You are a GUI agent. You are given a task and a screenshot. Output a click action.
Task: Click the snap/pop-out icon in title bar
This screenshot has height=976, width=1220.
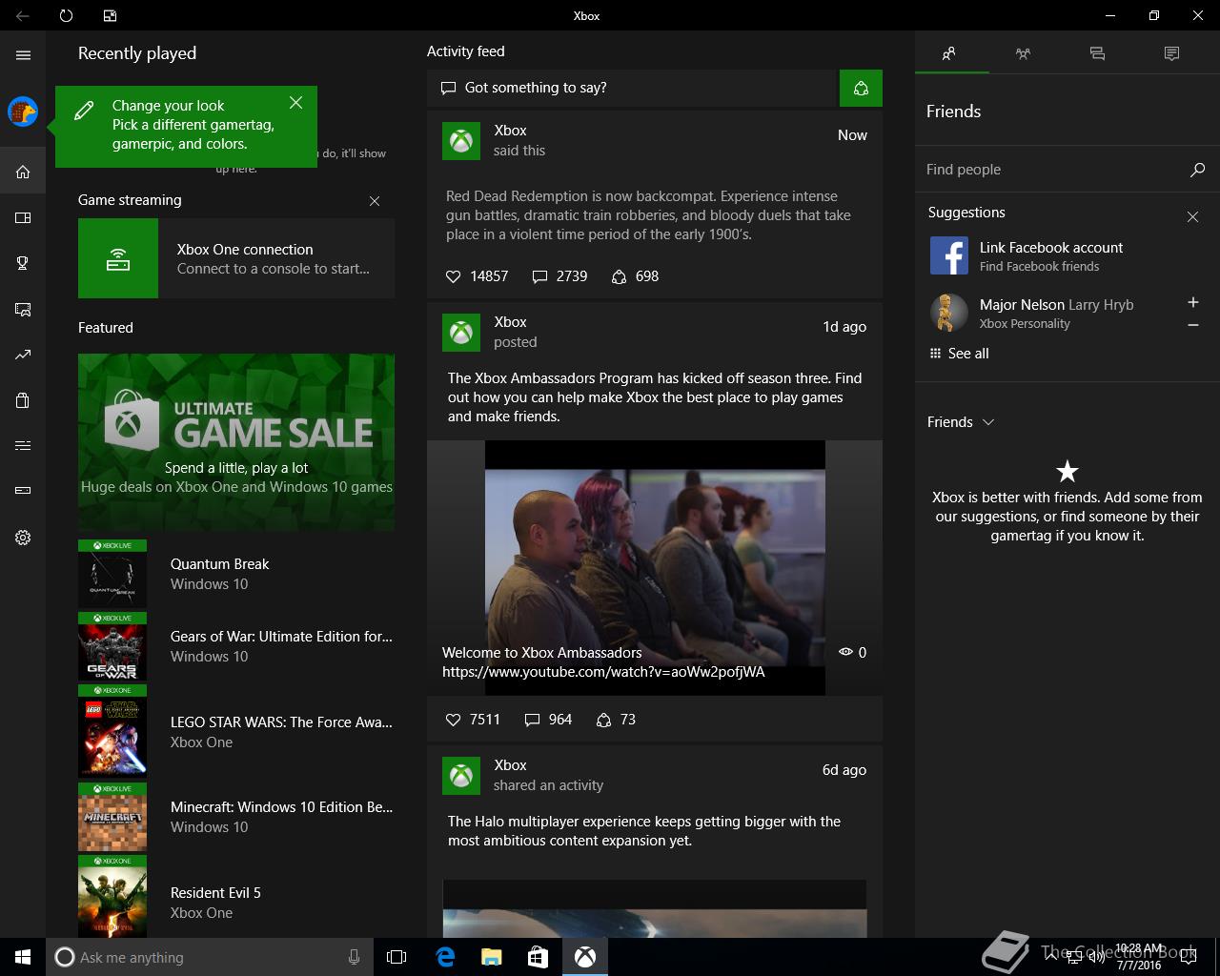click(110, 15)
